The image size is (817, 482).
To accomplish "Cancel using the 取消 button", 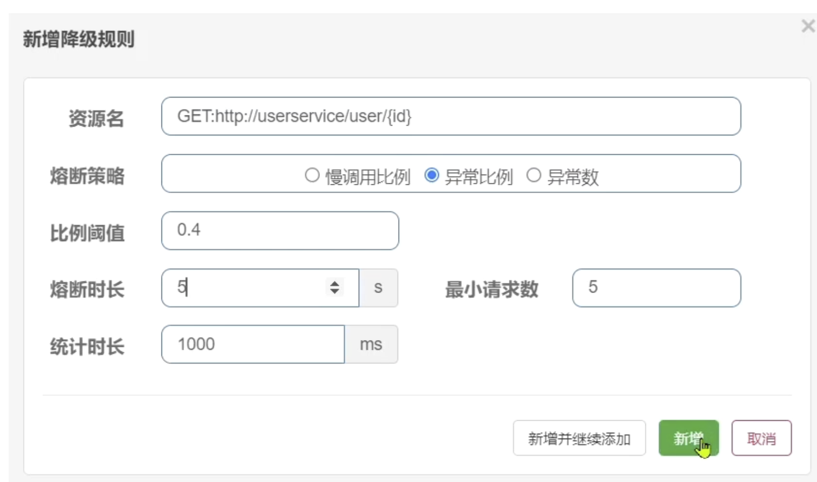I will pos(761,438).
